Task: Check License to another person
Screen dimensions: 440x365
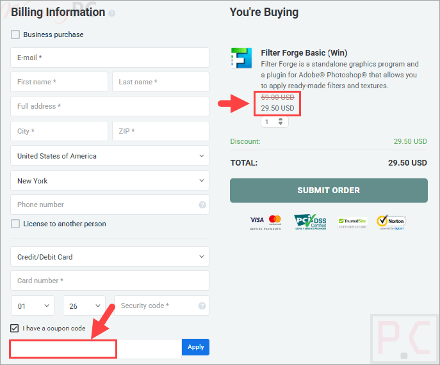Action: (x=15, y=224)
